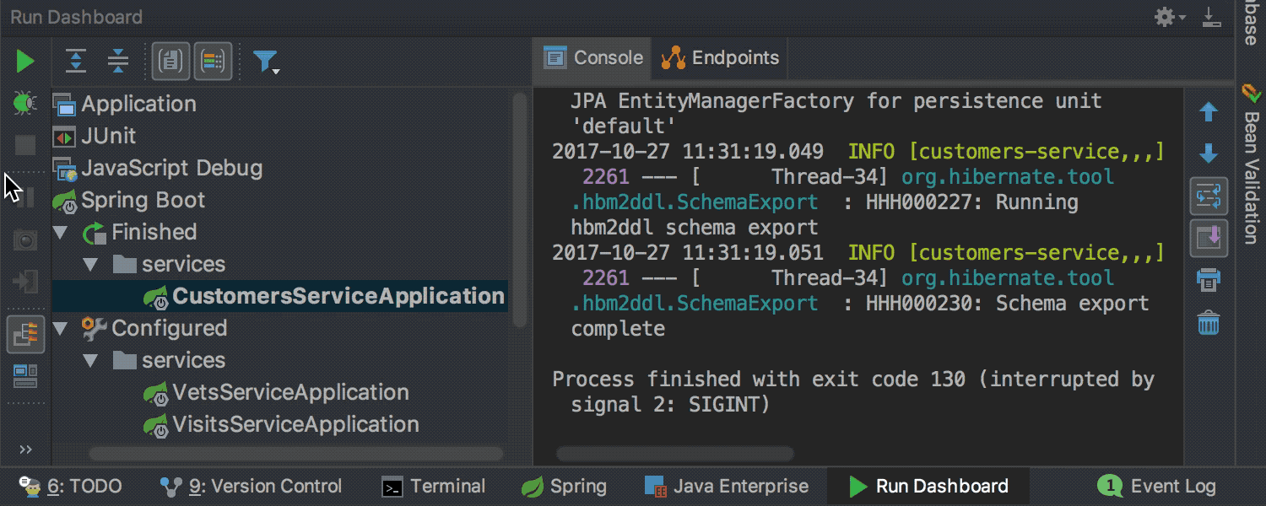The width and height of the screenshot is (1266, 506).
Task: Open the Run Dashboard settings gear
Action: point(1164,15)
